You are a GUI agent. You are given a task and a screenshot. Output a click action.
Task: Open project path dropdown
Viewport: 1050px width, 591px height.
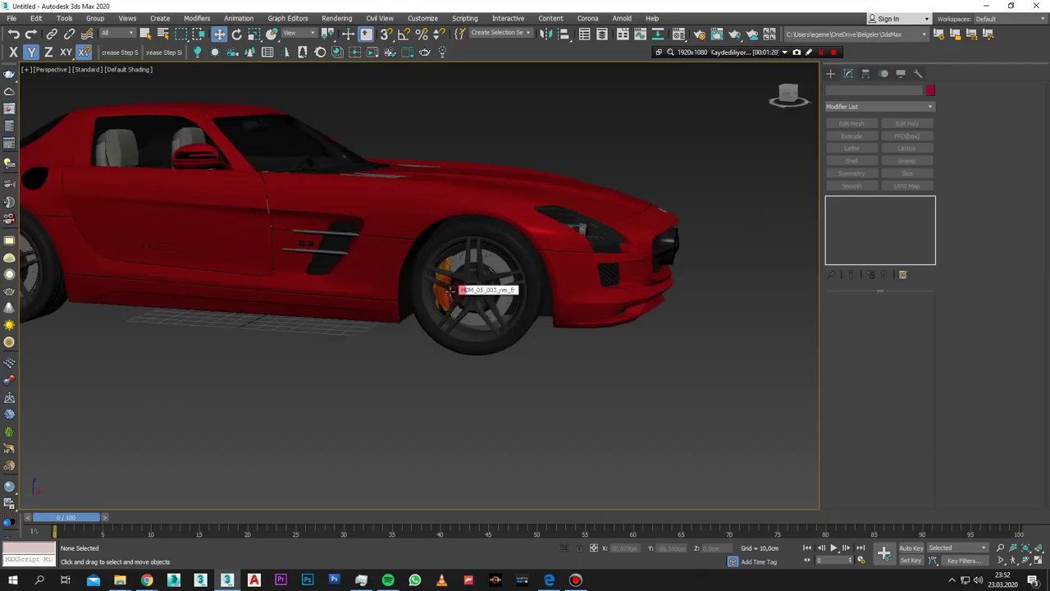855,34
